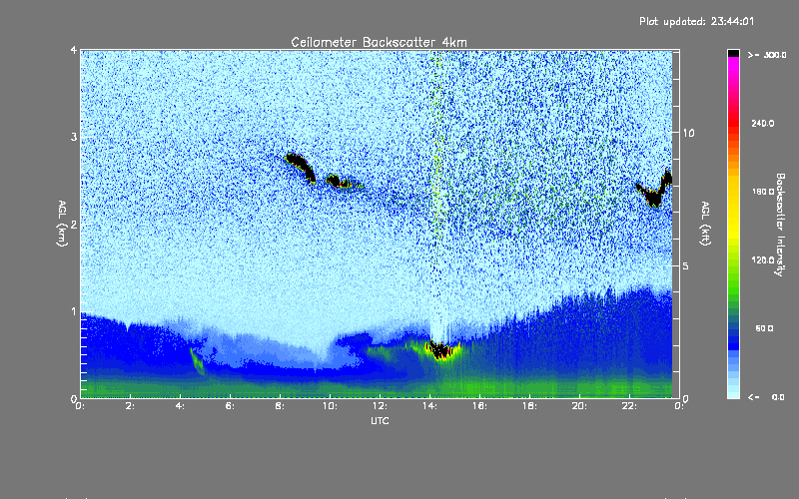
Task: Click the '10:' hour tick label
Action: point(331,406)
